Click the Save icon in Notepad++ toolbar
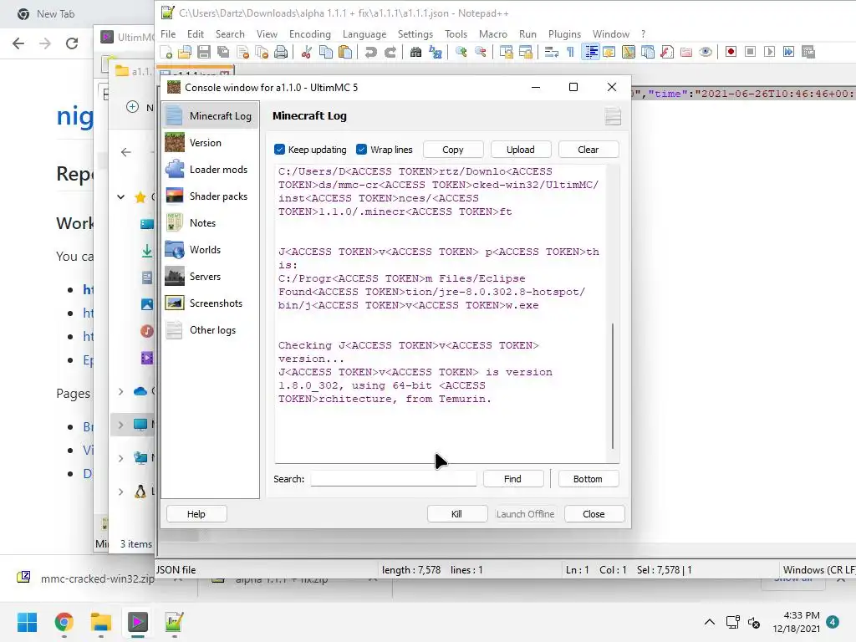 (204, 52)
